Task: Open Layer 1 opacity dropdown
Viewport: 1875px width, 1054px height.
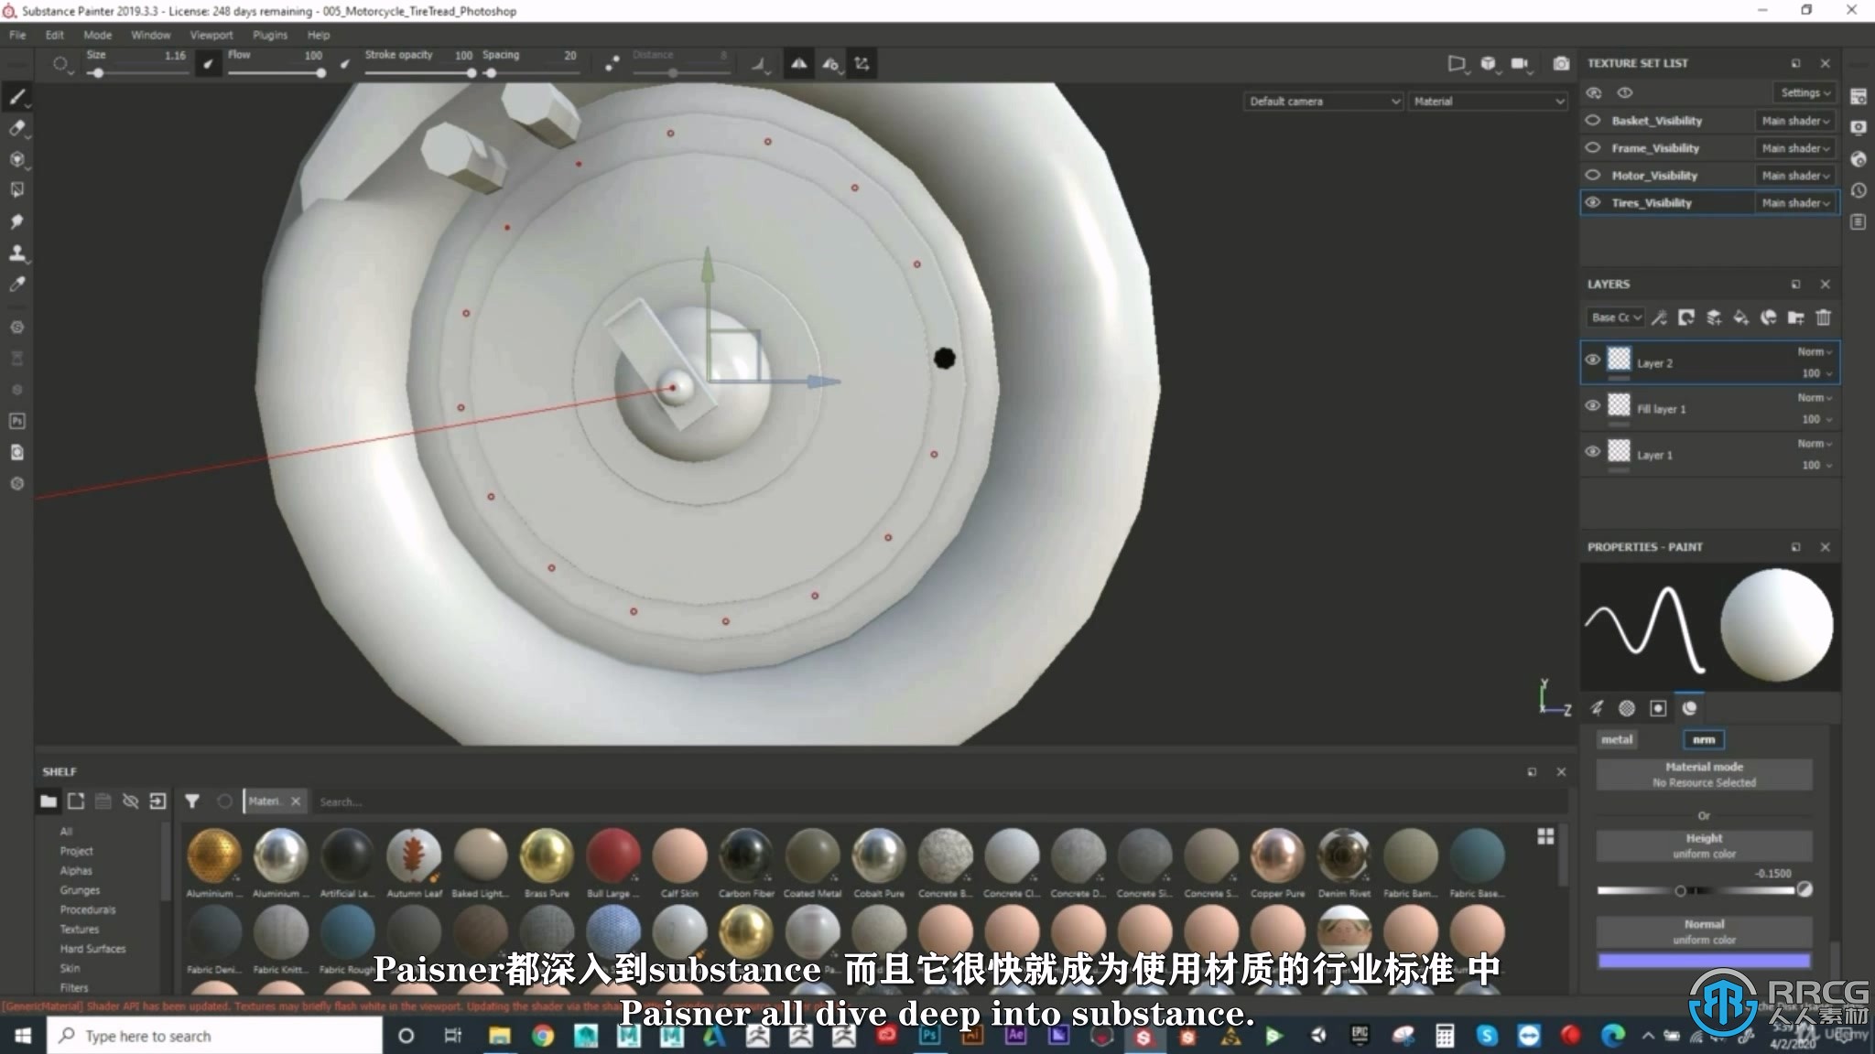Action: tap(1817, 465)
